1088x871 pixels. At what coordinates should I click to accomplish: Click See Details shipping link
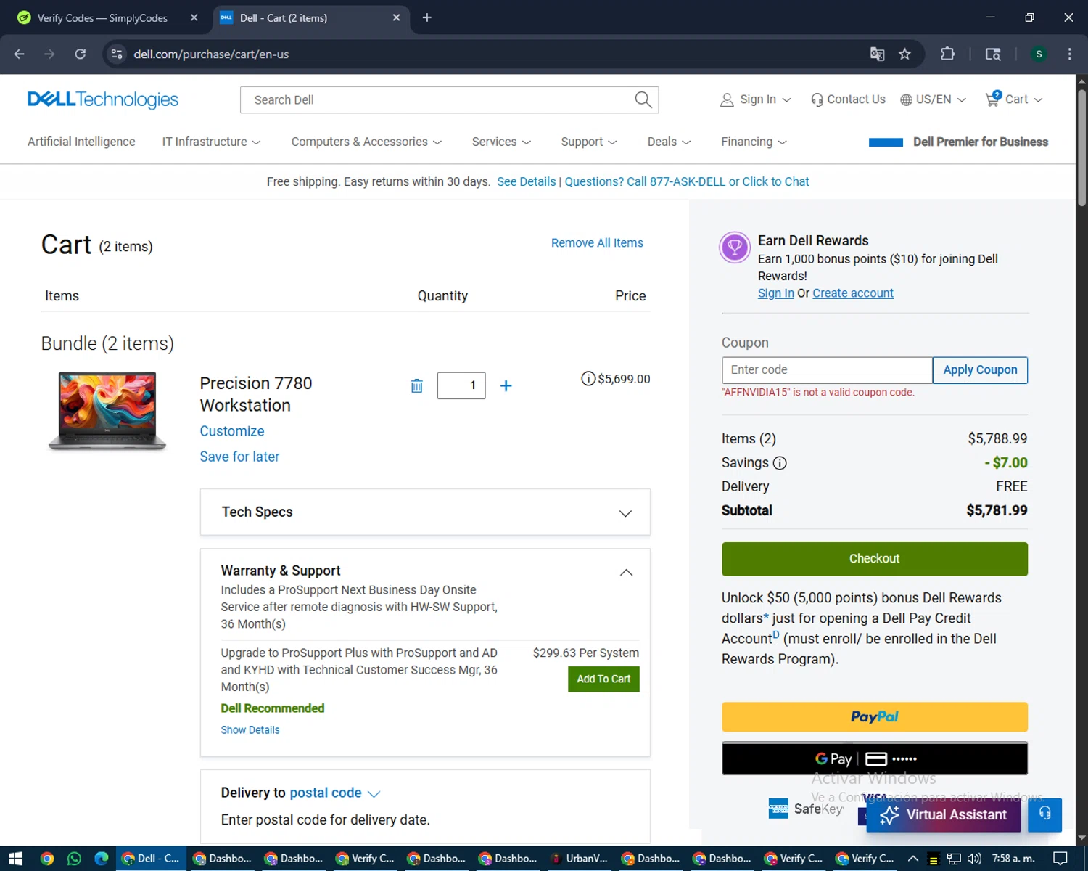click(x=526, y=181)
